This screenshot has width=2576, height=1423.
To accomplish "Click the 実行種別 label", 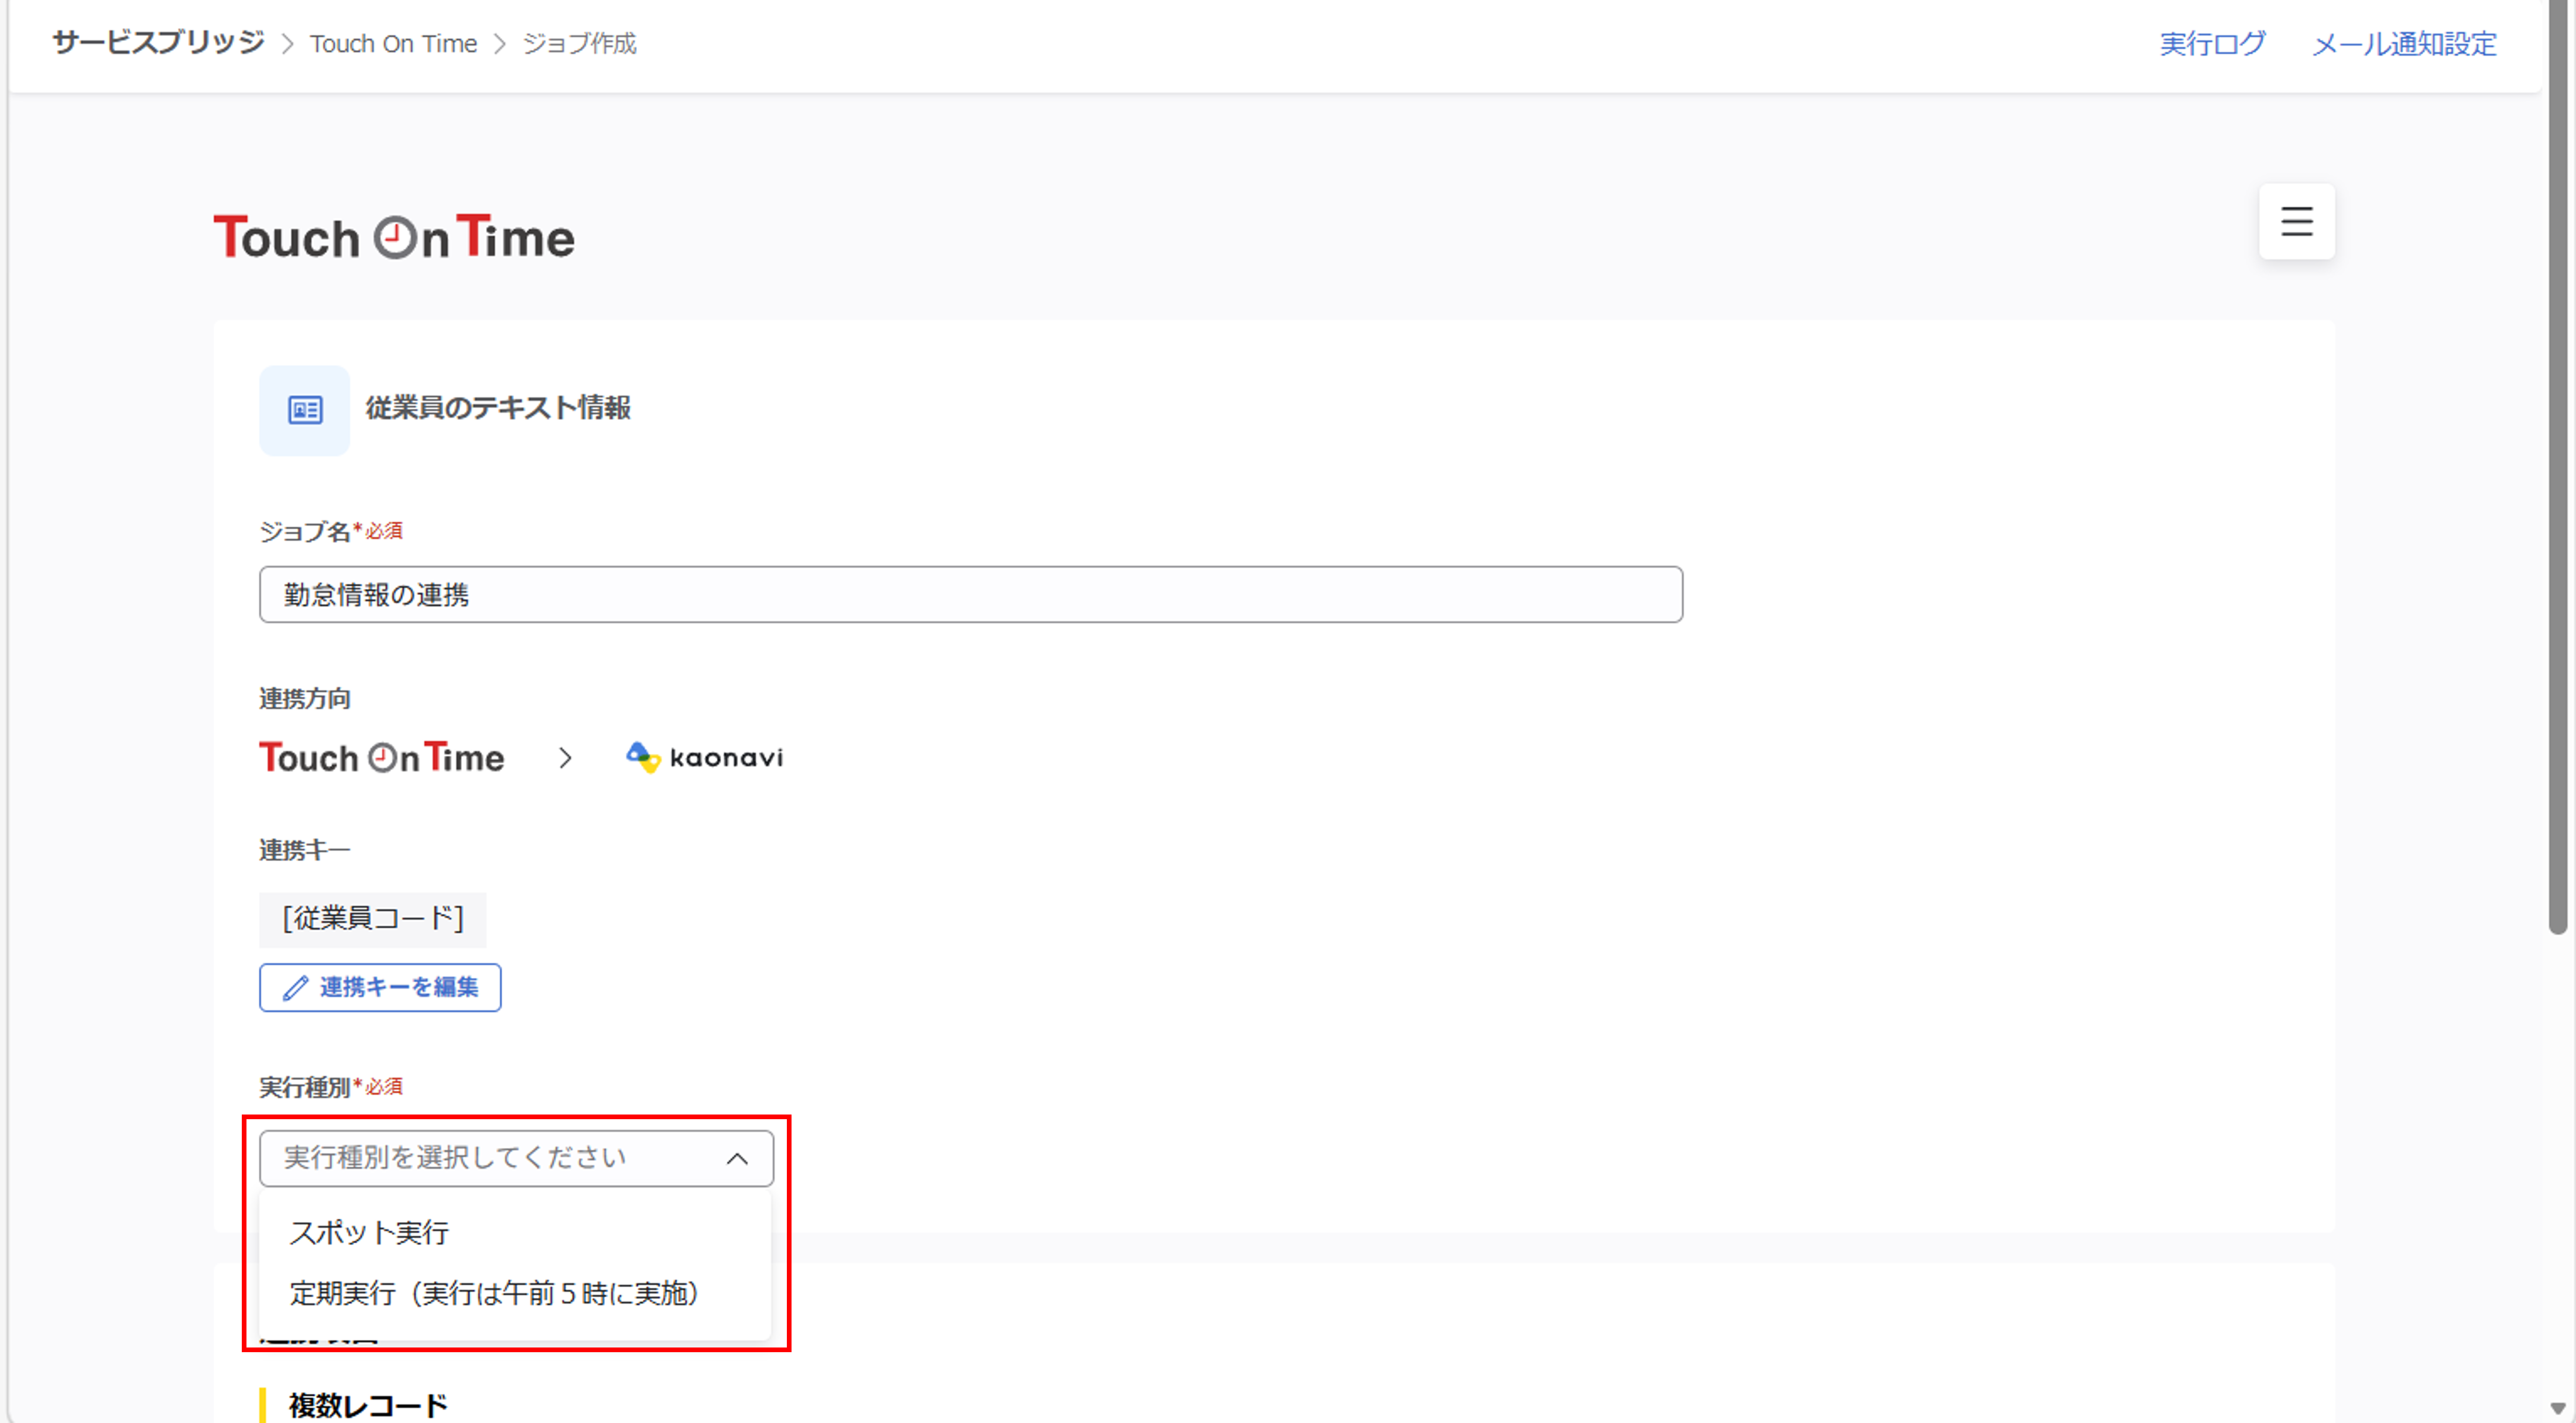I will click(x=304, y=1087).
